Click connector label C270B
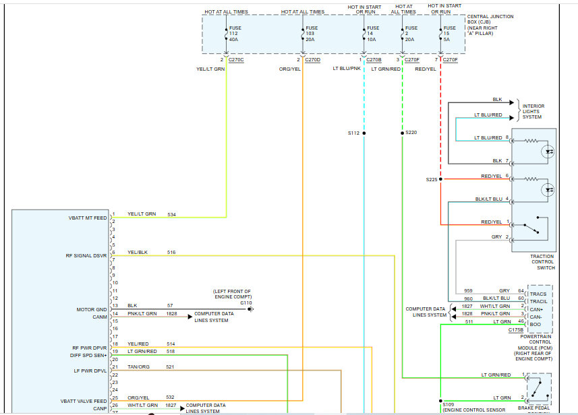Viewport: 578px width, 415px height. click(374, 60)
